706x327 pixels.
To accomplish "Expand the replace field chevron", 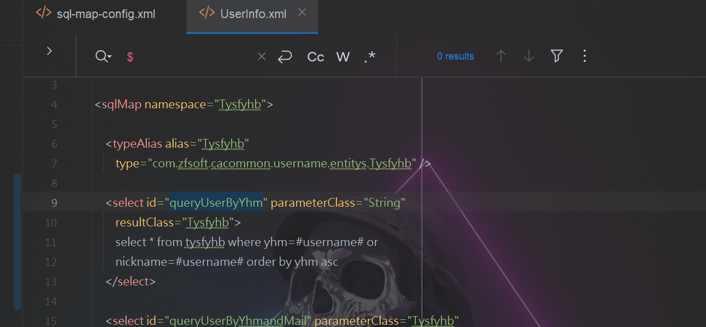I will (x=49, y=51).
